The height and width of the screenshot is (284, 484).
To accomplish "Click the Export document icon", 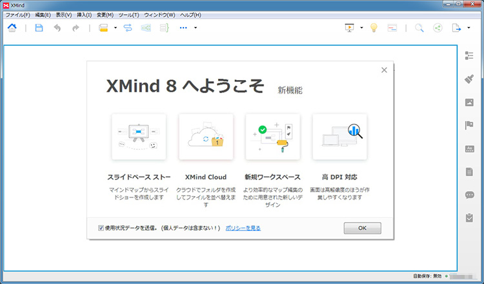I will pos(456,28).
